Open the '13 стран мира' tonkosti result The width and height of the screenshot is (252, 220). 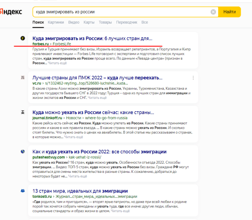click(80, 191)
